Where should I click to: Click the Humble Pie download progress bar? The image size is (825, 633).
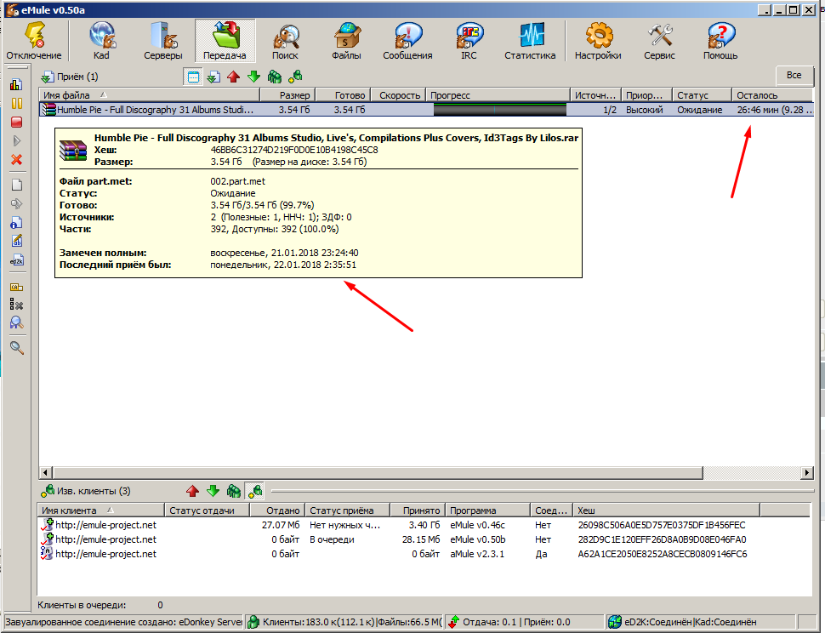(500, 110)
